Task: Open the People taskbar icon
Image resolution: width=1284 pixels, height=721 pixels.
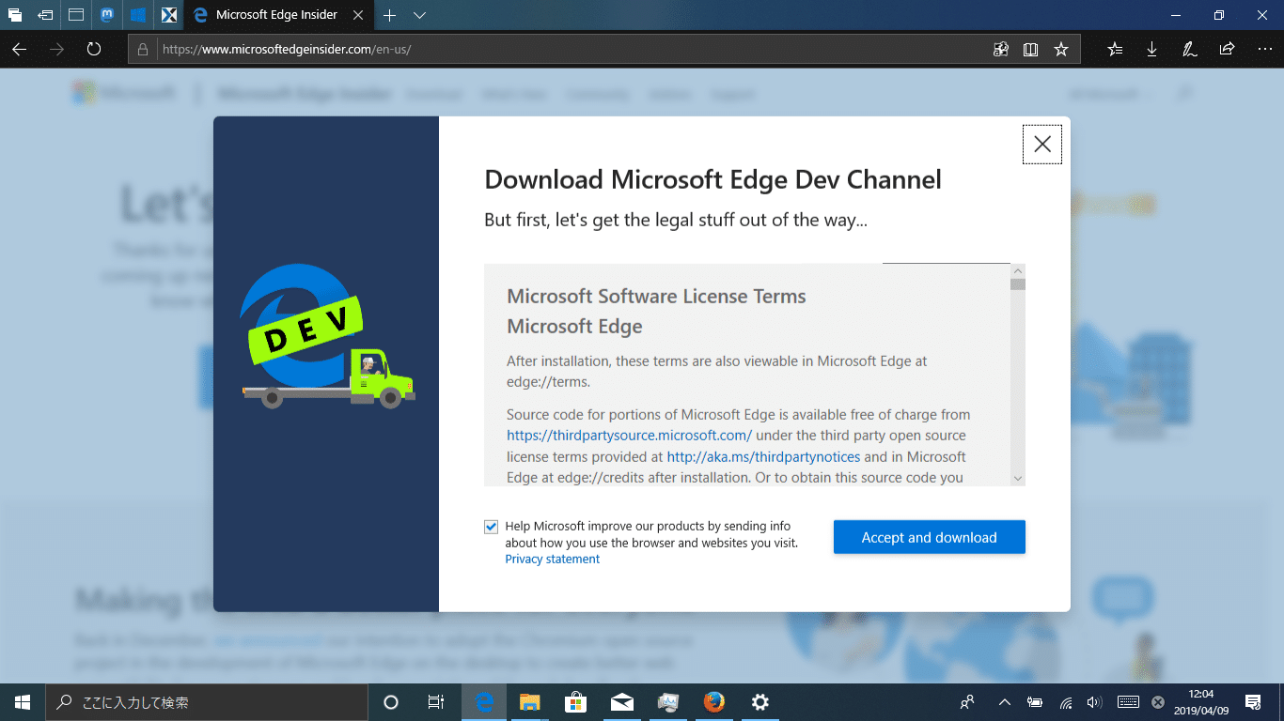Action: 967,702
